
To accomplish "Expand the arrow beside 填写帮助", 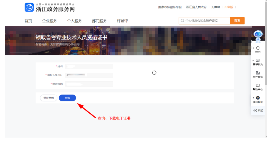I will pos(253,98).
